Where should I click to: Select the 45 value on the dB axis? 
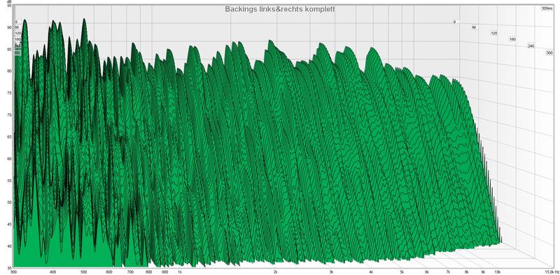[x=10, y=225]
